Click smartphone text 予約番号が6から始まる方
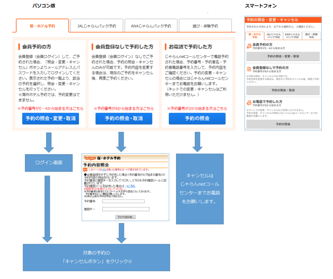 267,71
